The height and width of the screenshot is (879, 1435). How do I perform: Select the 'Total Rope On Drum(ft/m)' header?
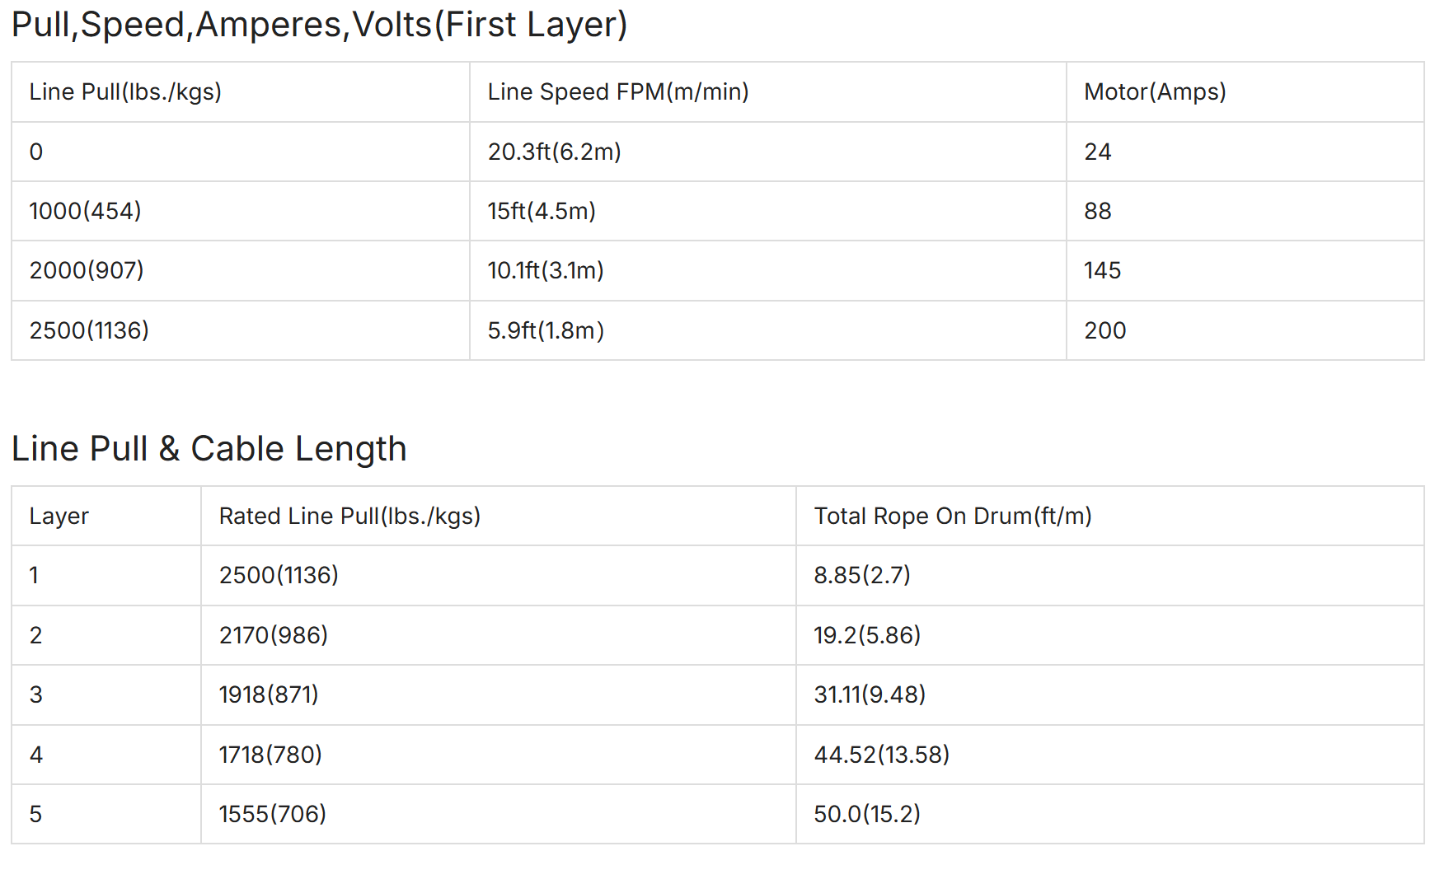pyautogui.click(x=1110, y=516)
